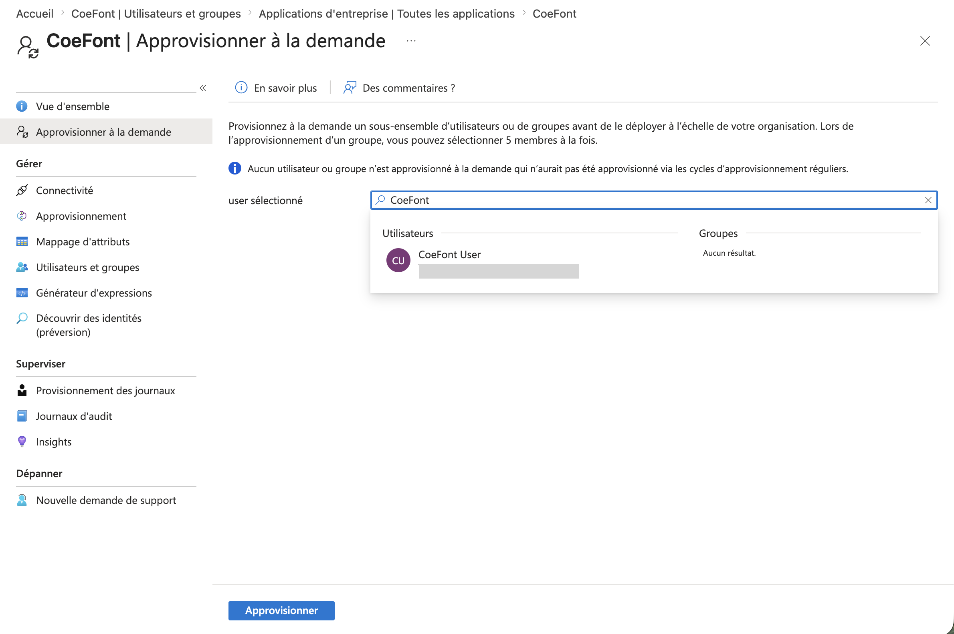Click the Aucun résultat. text under Groupes
Image resolution: width=954 pixels, height=634 pixels.
point(729,253)
